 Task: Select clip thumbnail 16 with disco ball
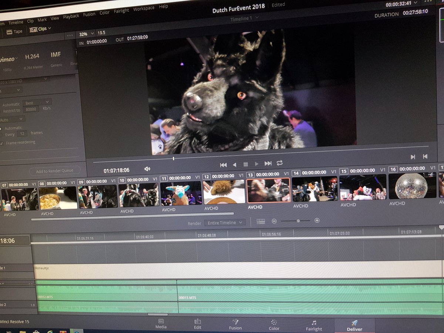[x=412, y=186]
